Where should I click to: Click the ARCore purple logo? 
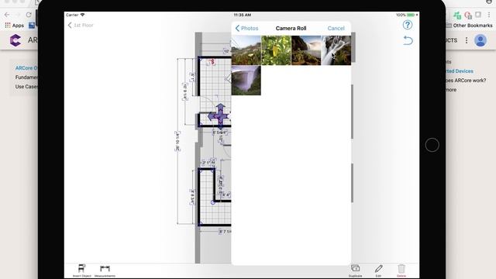[15, 40]
